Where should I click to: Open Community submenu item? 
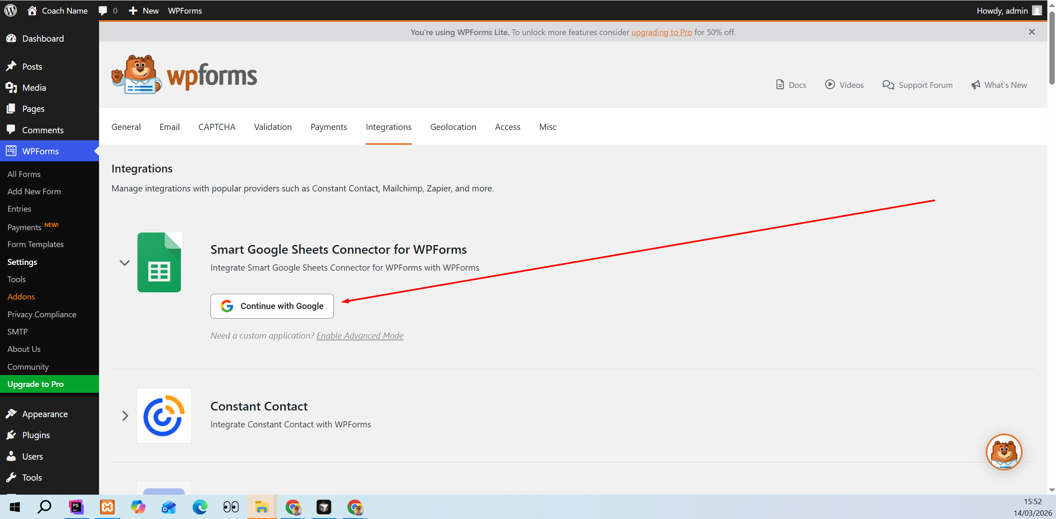tap(28, 367)
